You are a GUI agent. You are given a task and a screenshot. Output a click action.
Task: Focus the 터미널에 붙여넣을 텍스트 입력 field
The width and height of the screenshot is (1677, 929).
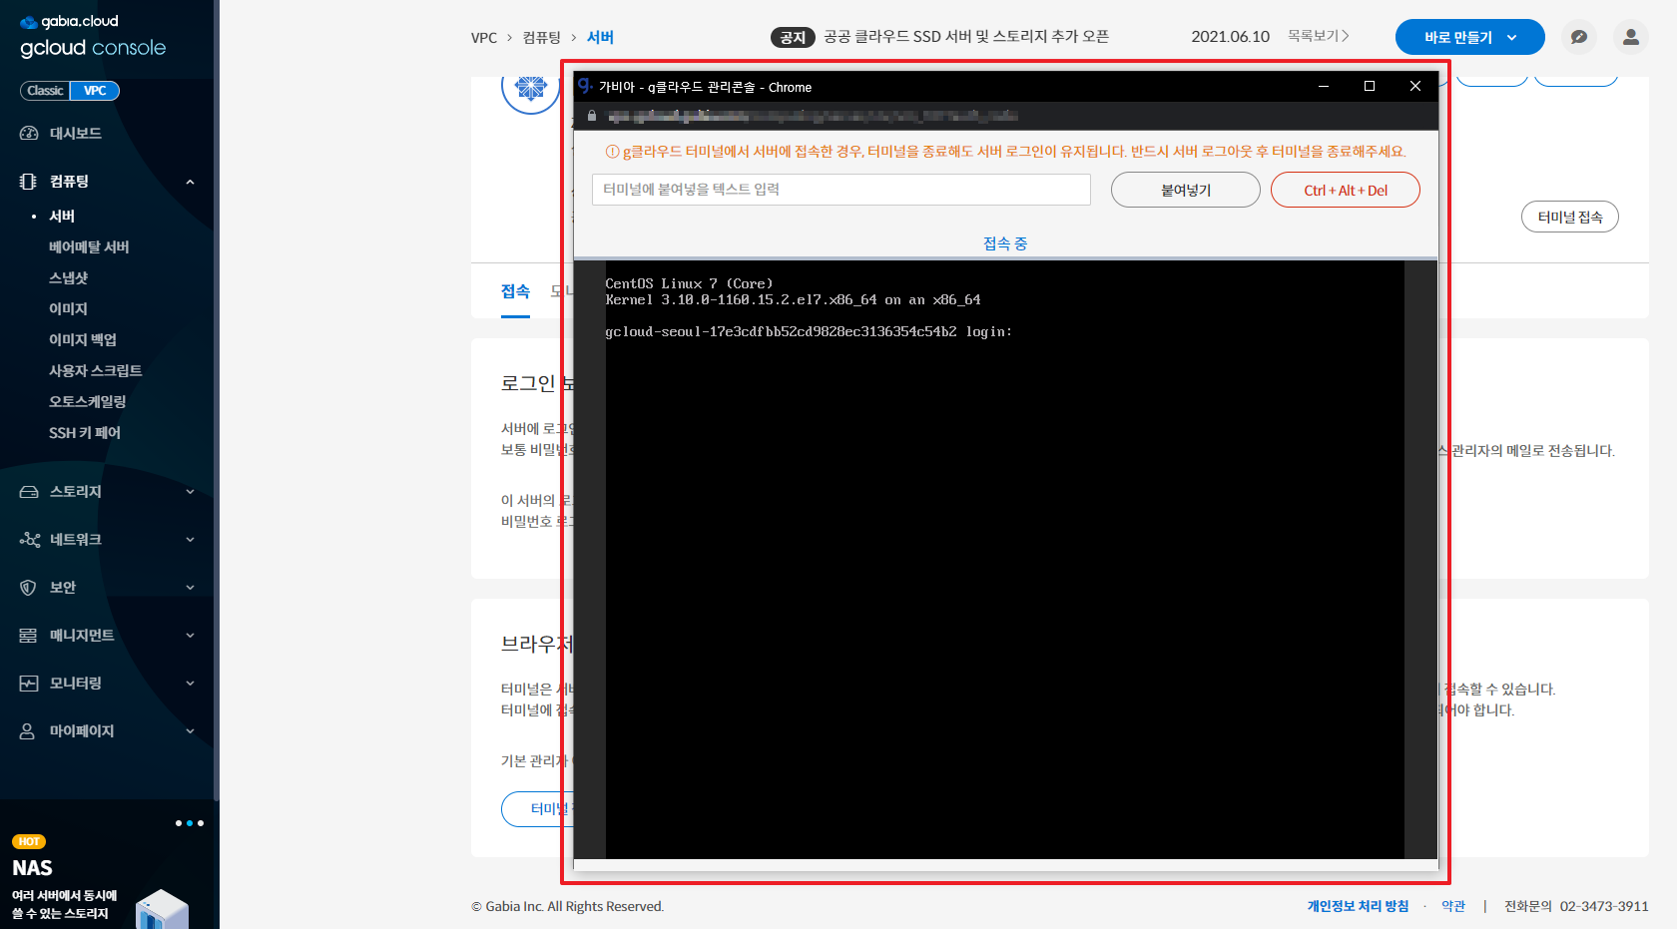point(841,190)
